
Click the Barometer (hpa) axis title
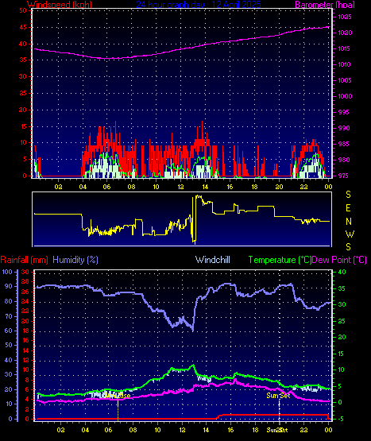coord(325,5)
